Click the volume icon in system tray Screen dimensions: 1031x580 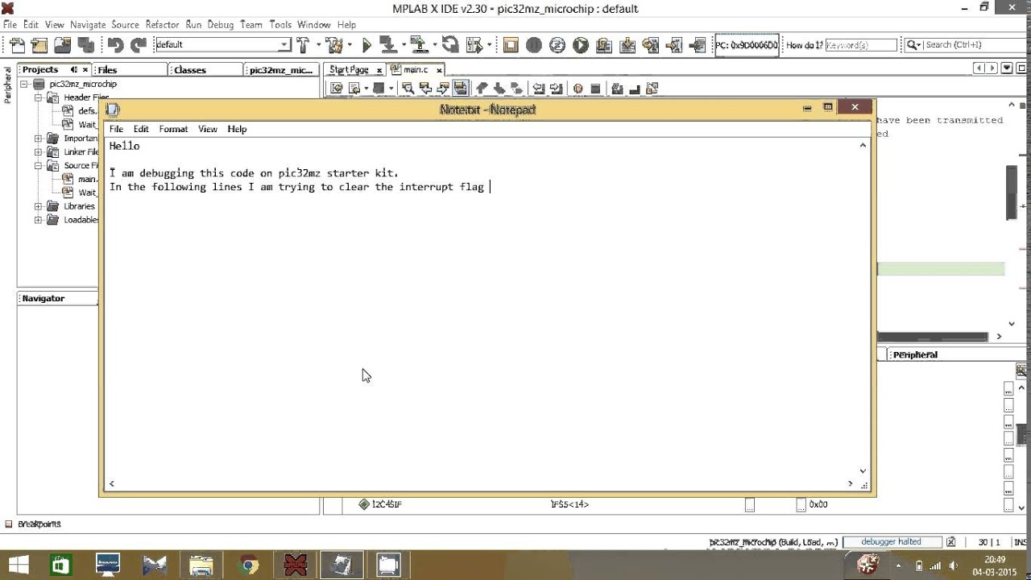click(x=953, y=566)
